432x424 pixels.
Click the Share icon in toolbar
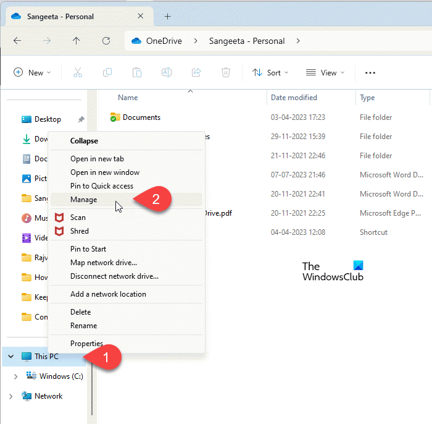point(196,72)
